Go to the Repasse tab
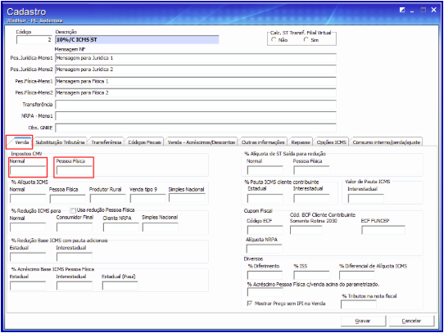 pos(301,142)
